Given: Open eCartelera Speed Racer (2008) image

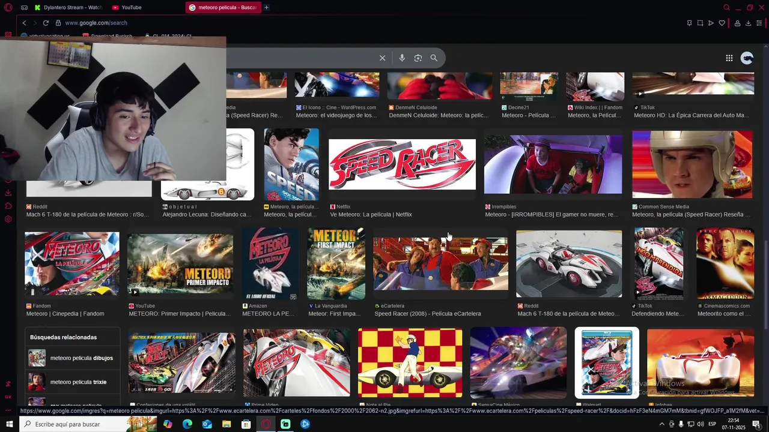Looking at the screenshot, I should tap(440, 263).
